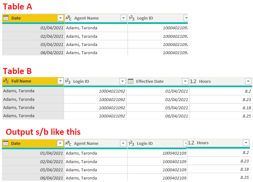The image size is (253, 182).
Task: Click Effective Date 02/04/2021 in Table B
Action: 158,100
